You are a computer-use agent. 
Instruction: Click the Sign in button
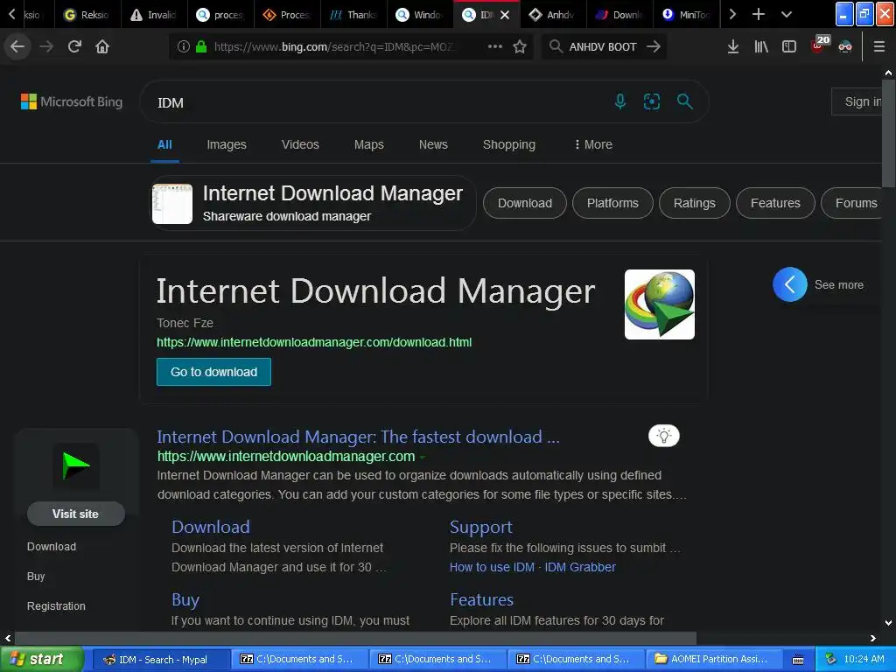857,101
